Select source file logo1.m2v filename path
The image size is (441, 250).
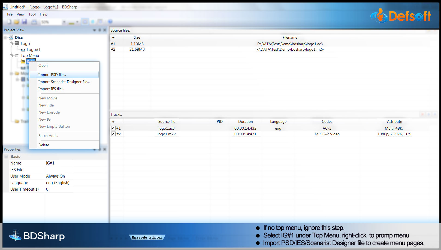290,49
